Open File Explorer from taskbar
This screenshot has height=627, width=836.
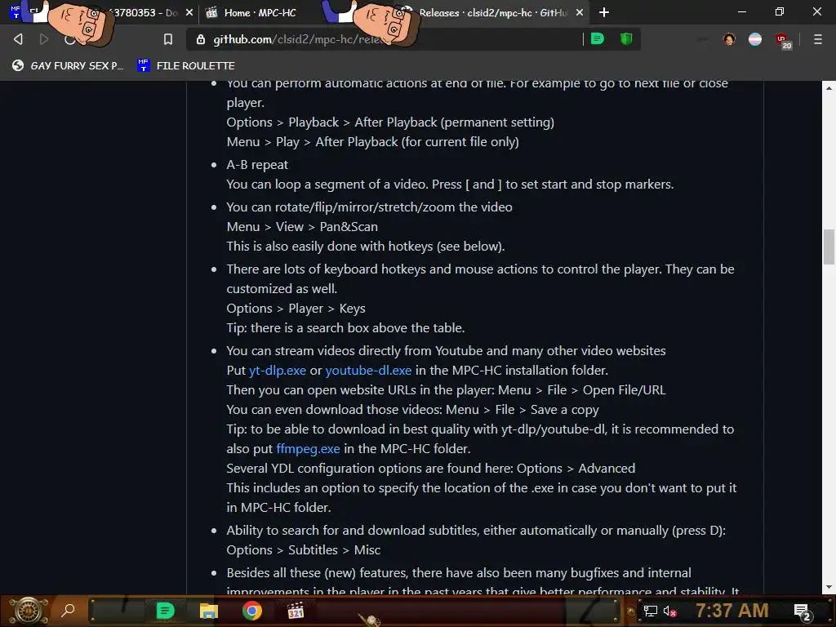point(208,611)
